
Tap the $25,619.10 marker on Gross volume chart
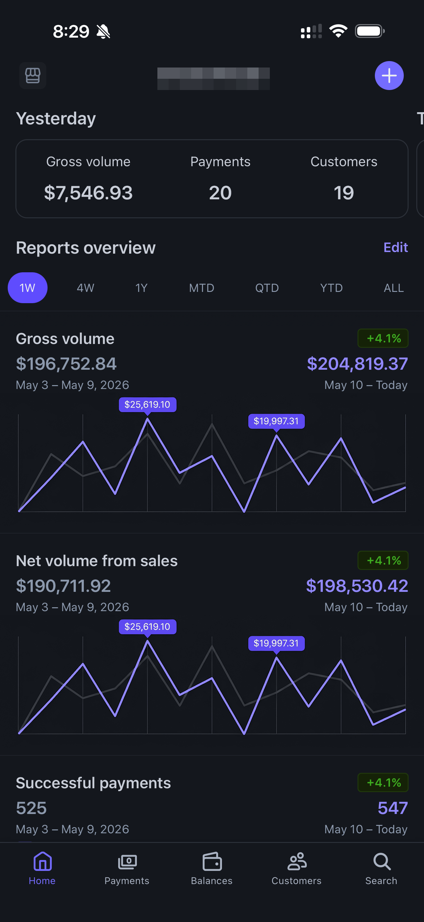pos(147,405)
